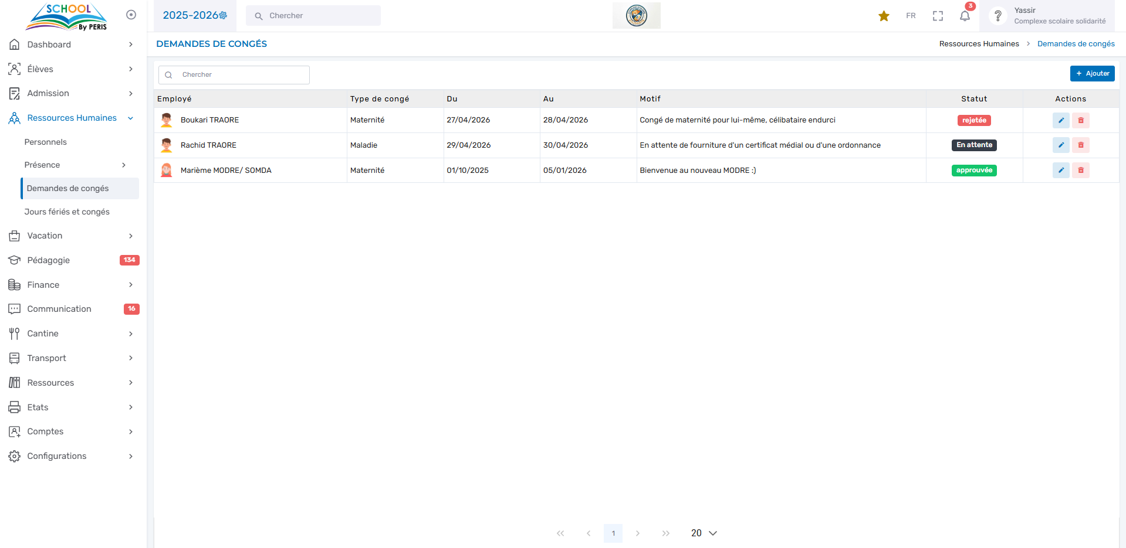Enter fullscreen mode

point(938,16)
